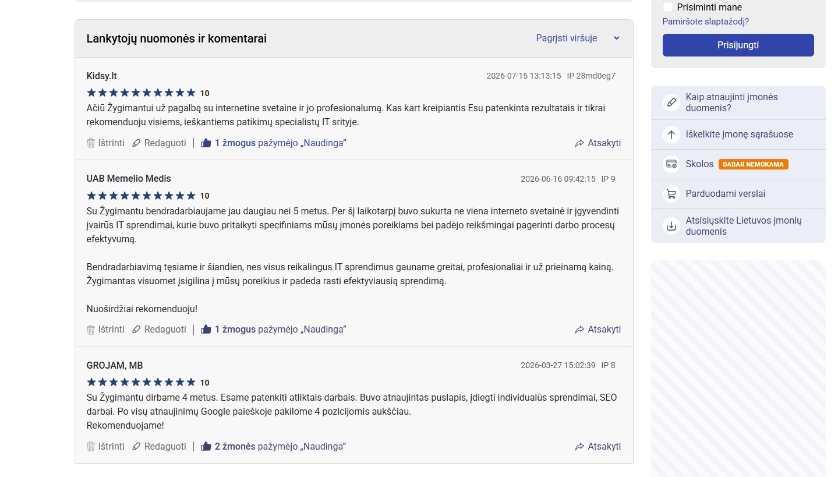Click trash icon in Kidsy.lt review

[x=91, y=143]
